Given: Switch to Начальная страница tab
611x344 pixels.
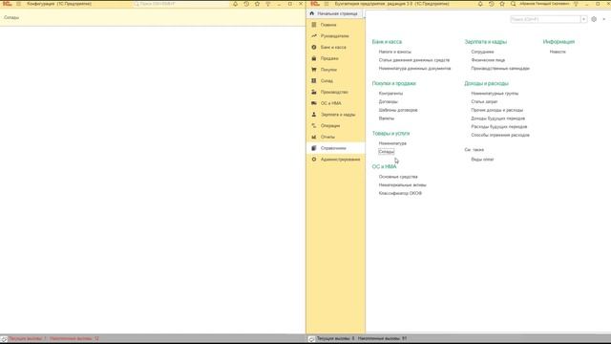Looking at the screenshot, I should [334, 13].
